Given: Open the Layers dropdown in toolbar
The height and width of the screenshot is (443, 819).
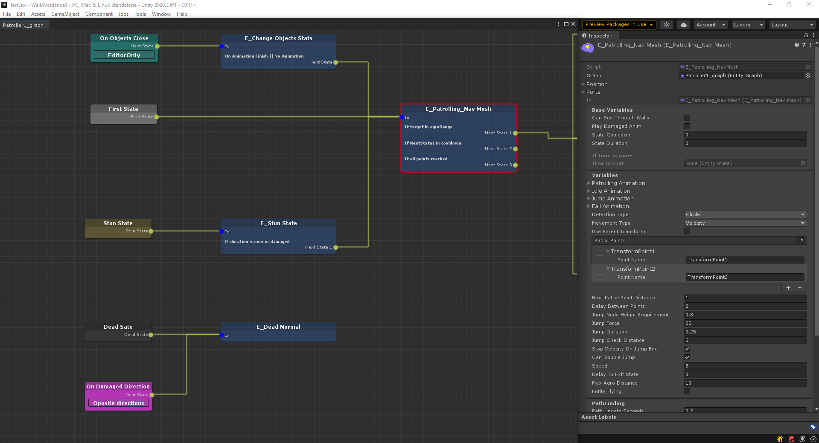Looking at the screenshot, I should click(748, 25).
